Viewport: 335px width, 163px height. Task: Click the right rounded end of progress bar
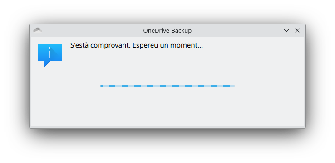point(233,86)
